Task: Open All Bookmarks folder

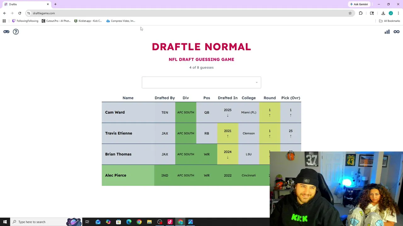Action: click(x=389, y=21)
